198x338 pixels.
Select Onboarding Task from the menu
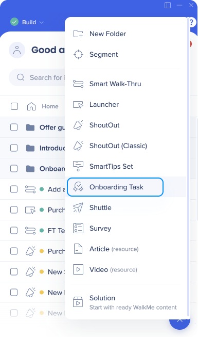click(x=115, y=187)
